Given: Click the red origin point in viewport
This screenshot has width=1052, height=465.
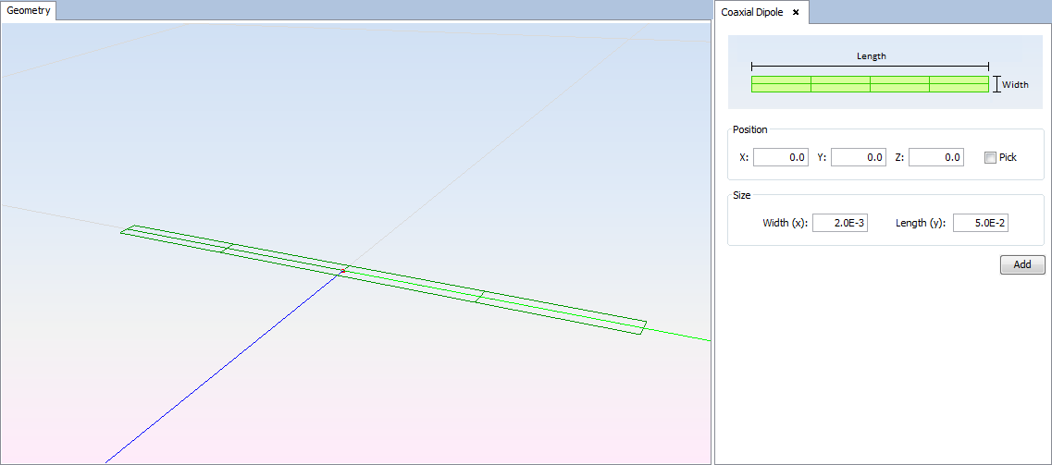Looking at the screenshot, I should point(342,271).
